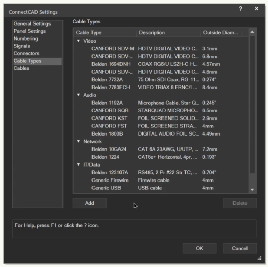Image resolution: width=268 pixels, height=267 pixels.
Task: Click the Add button
Action: click(x=89, y=203)
